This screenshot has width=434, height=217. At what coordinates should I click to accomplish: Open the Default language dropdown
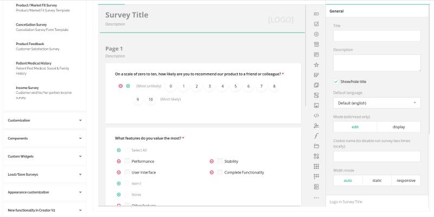pos(376,103)
